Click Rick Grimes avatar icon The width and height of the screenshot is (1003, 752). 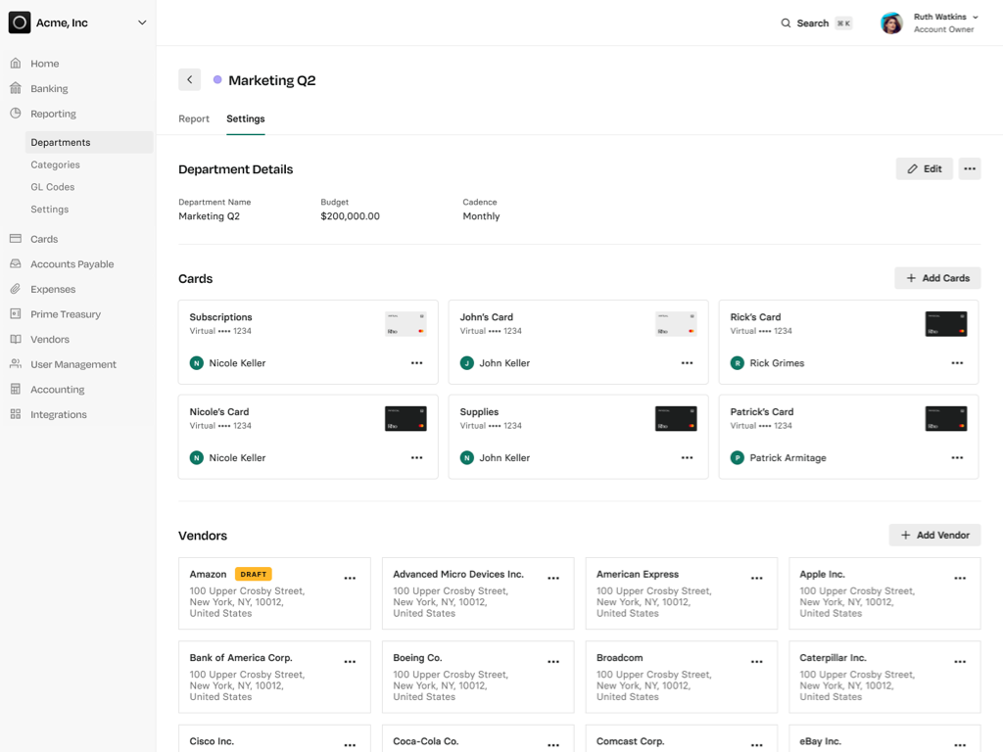738,363
